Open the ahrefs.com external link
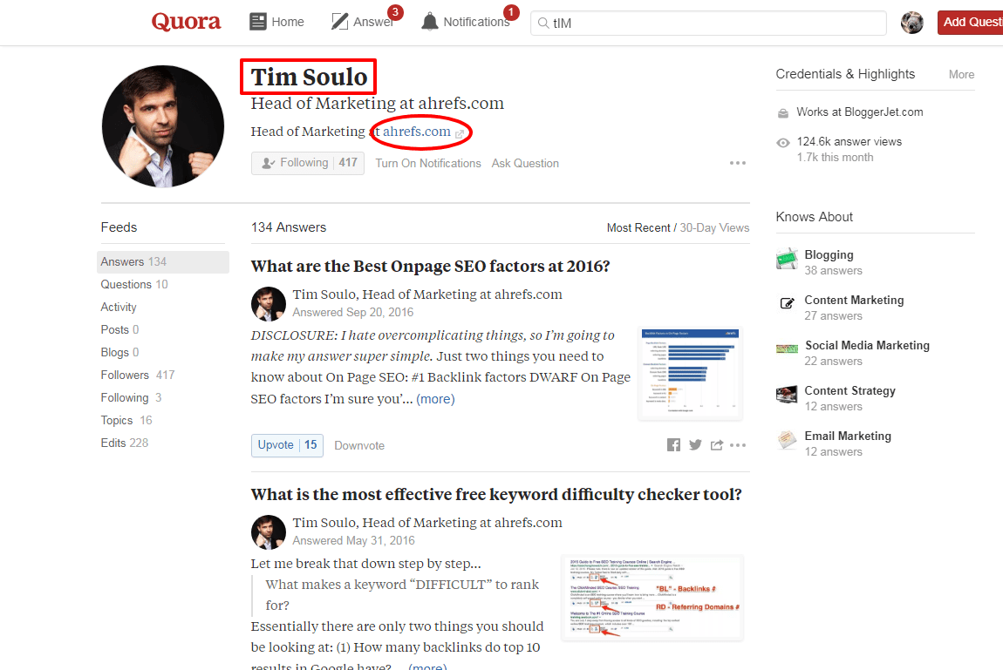Viewport: 1003px width, 670px height. 416,132
